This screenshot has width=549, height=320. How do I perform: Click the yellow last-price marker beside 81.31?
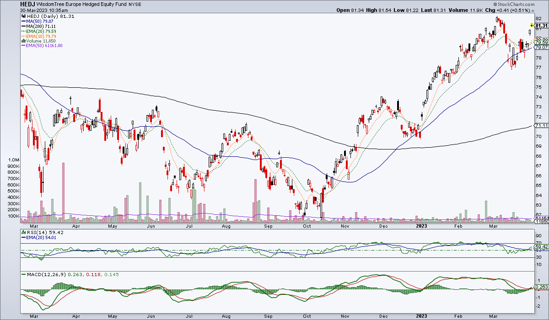(532, 25)
